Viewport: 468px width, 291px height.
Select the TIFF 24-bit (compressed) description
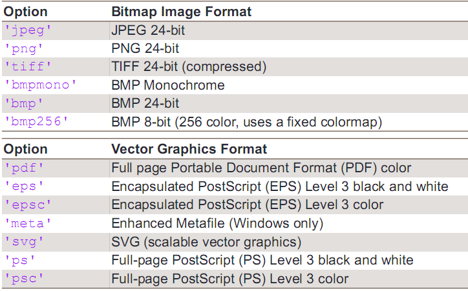pos(189,67)
